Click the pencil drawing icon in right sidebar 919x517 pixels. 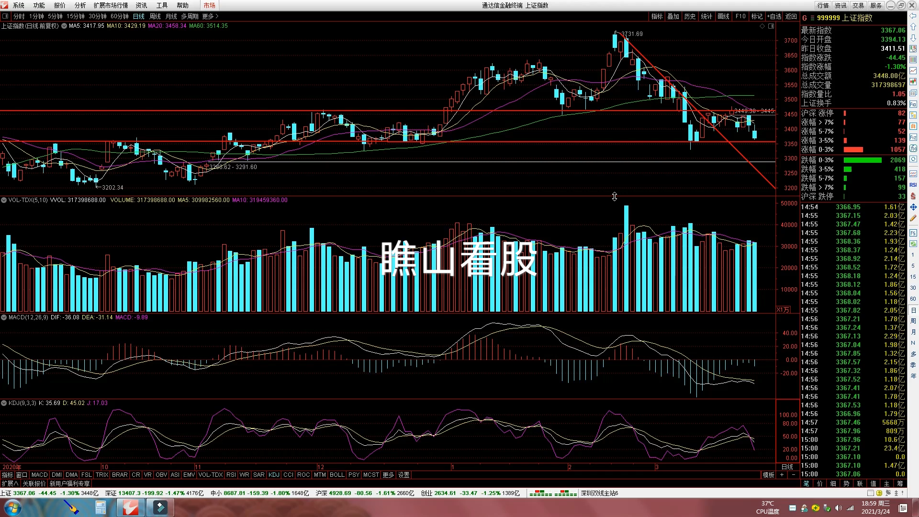pyautogui.click(x=913, y=218)
